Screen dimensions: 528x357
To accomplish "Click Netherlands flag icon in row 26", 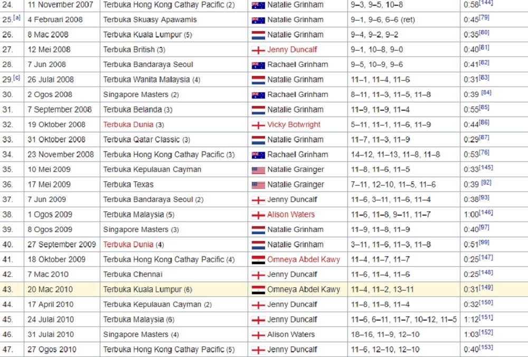I will click(258, 35).
